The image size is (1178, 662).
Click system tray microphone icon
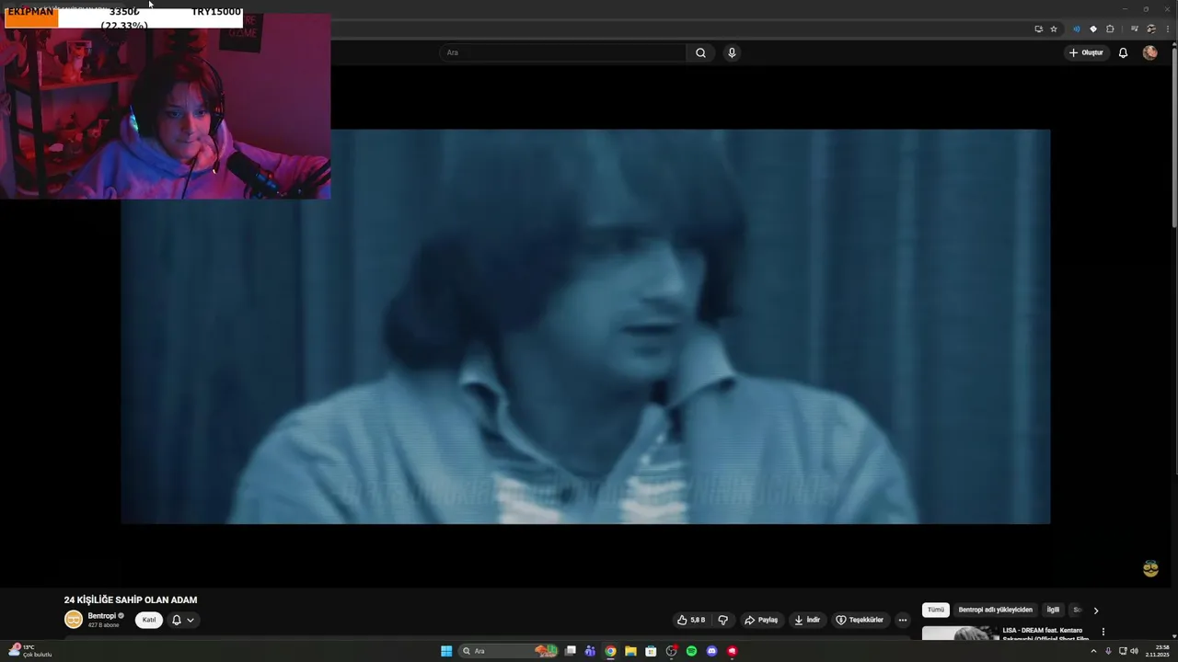1108,651
